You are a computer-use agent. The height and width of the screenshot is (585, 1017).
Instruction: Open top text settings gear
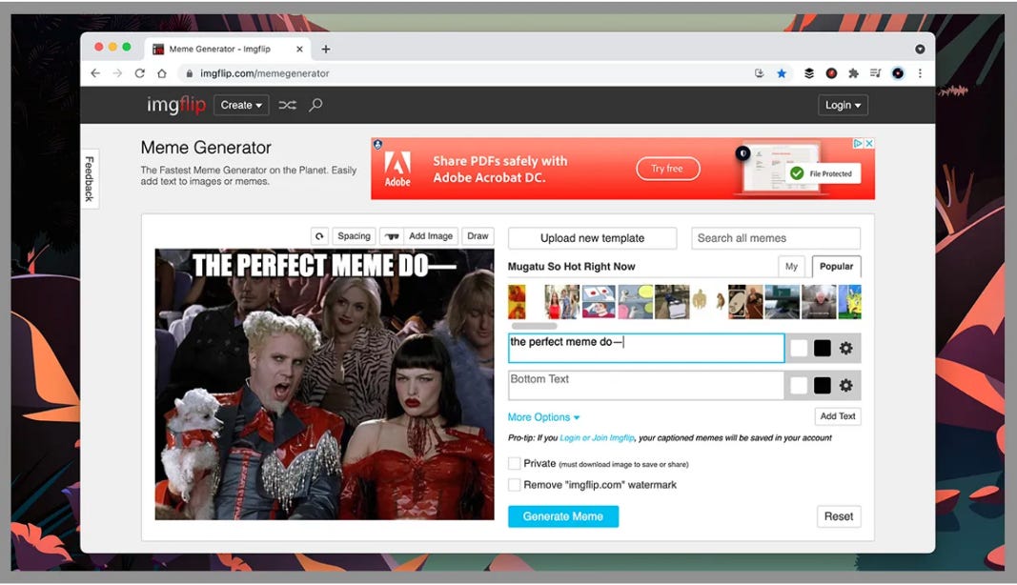pos(845,349)
